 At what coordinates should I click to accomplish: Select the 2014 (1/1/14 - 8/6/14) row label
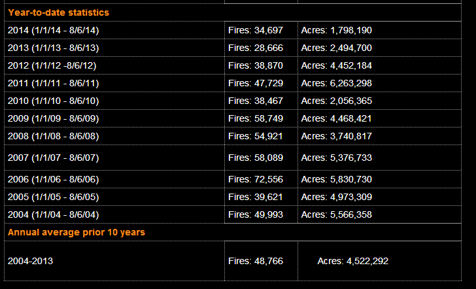tap(54, 30)
